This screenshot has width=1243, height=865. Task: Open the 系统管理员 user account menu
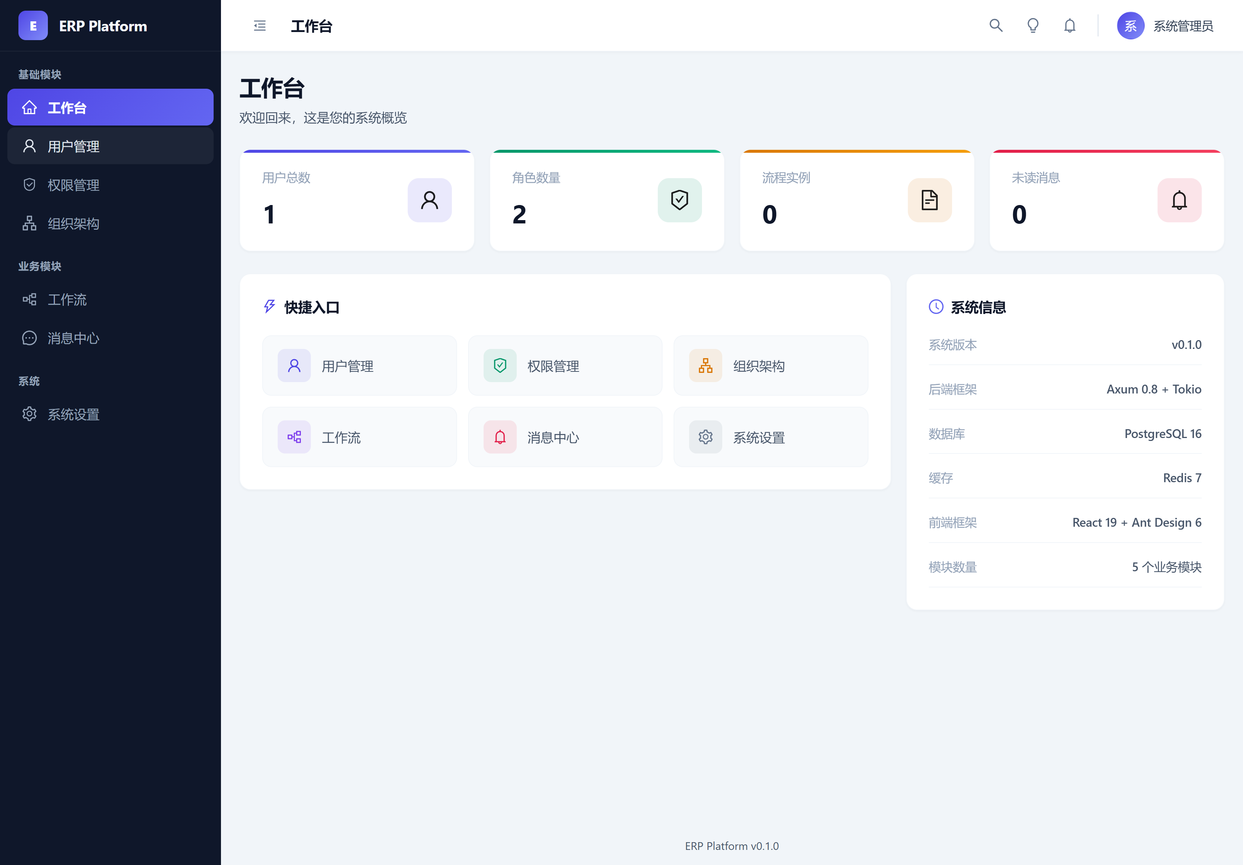click(x=1182, y=26)
